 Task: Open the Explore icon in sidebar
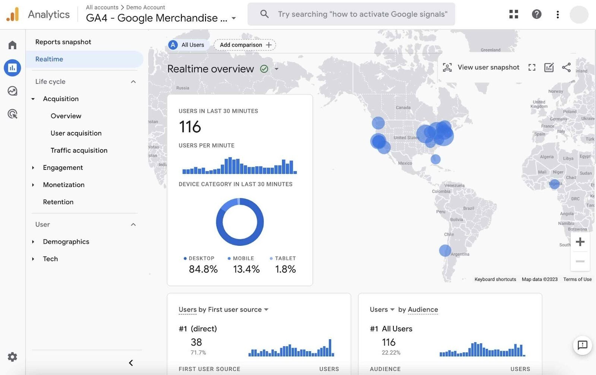coord(12,91)
